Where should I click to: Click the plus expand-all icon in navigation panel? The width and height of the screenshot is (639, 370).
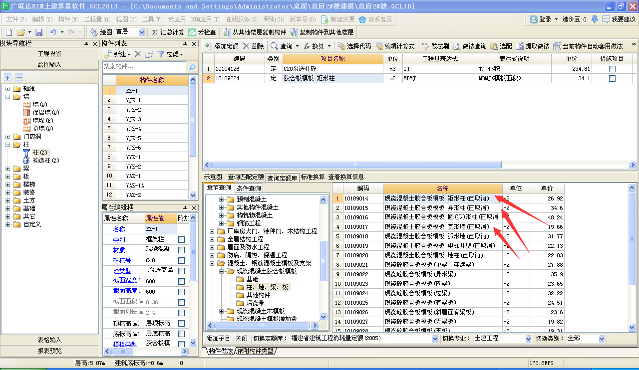coord(7,77)
